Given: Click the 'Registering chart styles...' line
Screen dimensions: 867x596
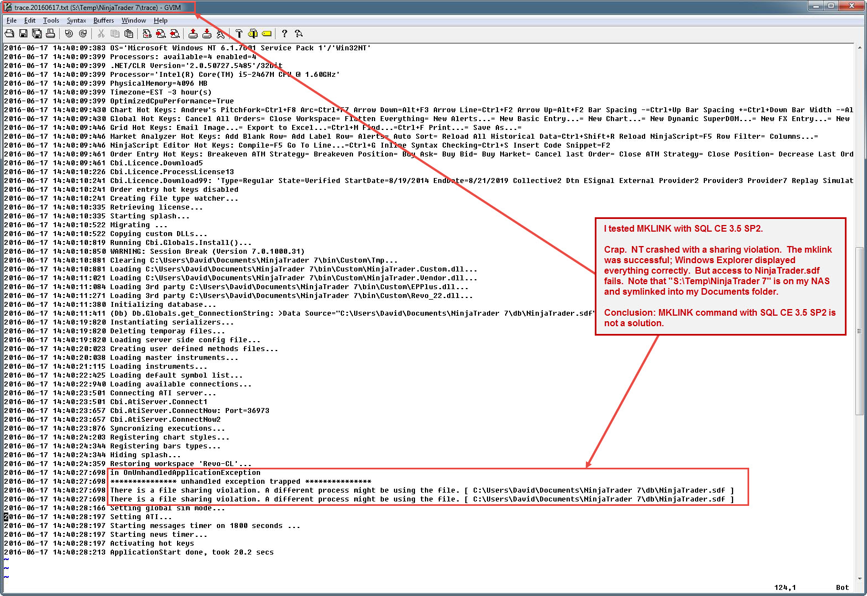Looking at the screenshot, I should 117,437.
